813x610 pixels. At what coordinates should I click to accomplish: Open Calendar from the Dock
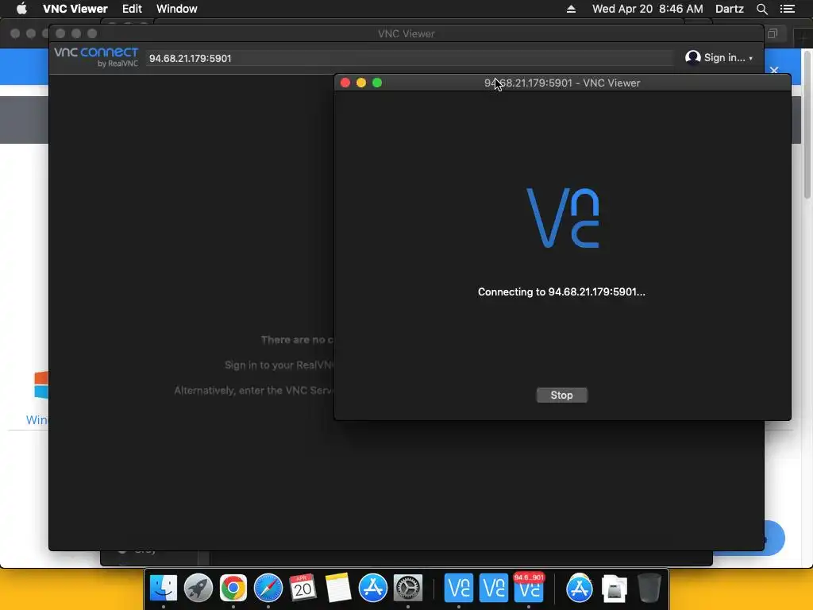(x=302, y=588)
